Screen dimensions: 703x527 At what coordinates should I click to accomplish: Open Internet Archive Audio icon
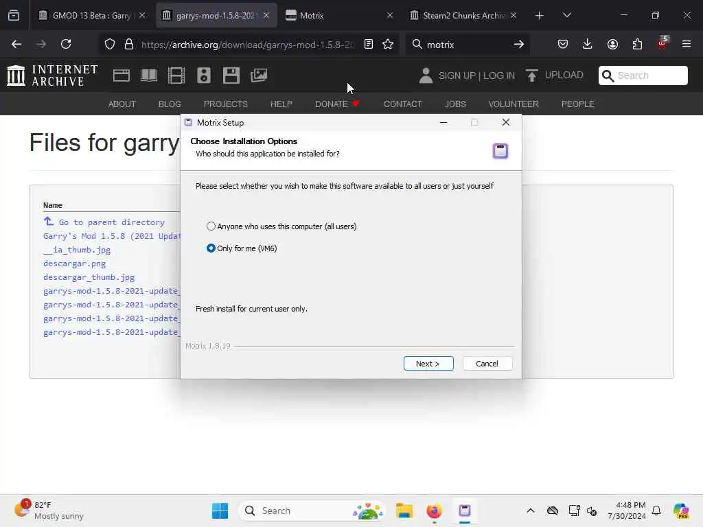point(203,75)
